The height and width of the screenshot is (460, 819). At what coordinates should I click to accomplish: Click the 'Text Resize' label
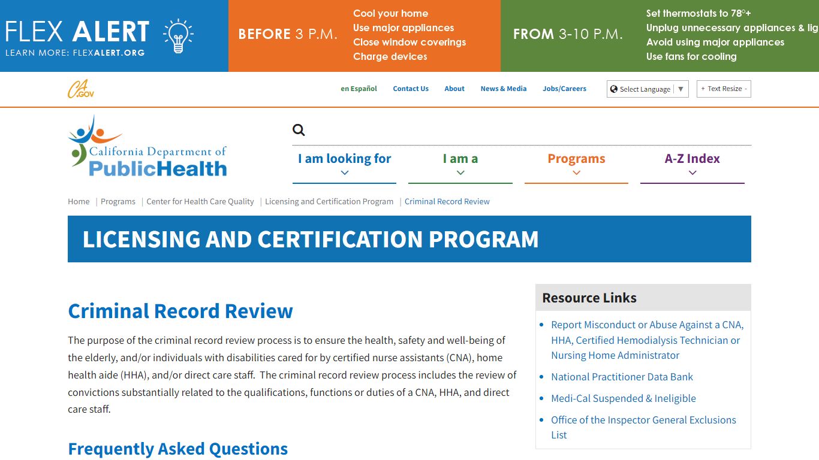[725, 89]
